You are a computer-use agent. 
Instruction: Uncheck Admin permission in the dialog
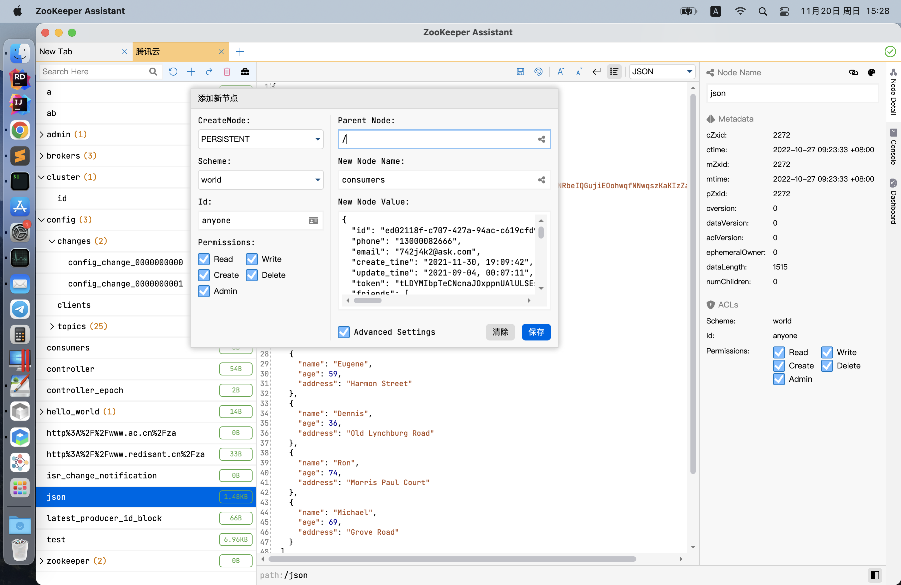[x=204, y=291]
